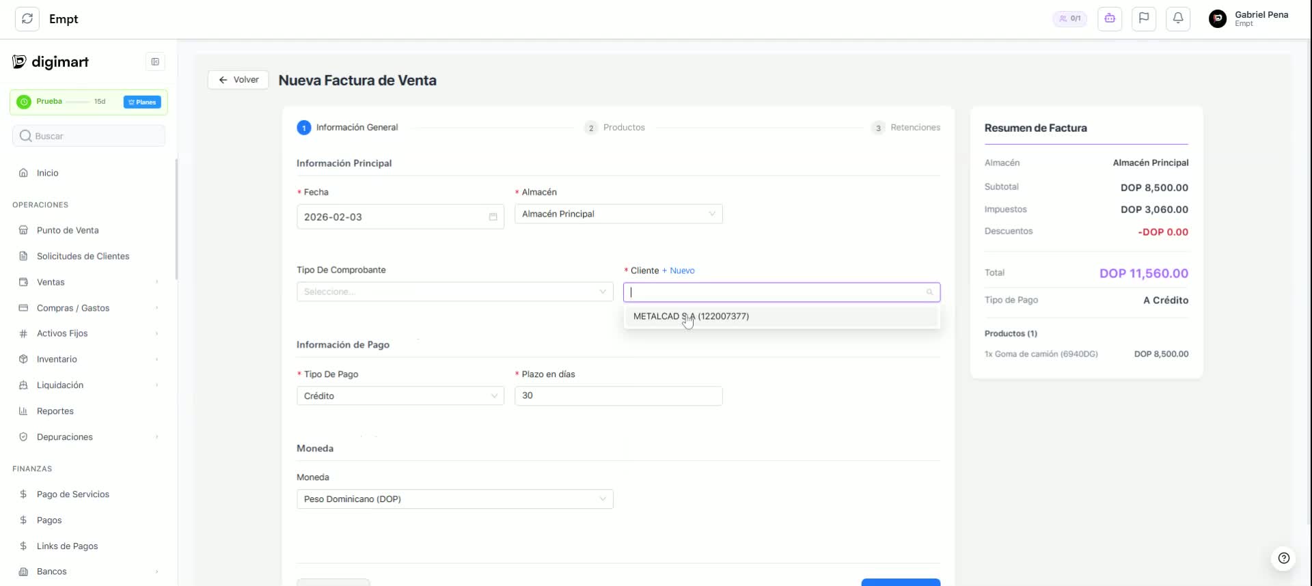Open the calendar icon in Fecha field
The height and width of the screenshot is (586, 1312).
click(x=493, y=217)
